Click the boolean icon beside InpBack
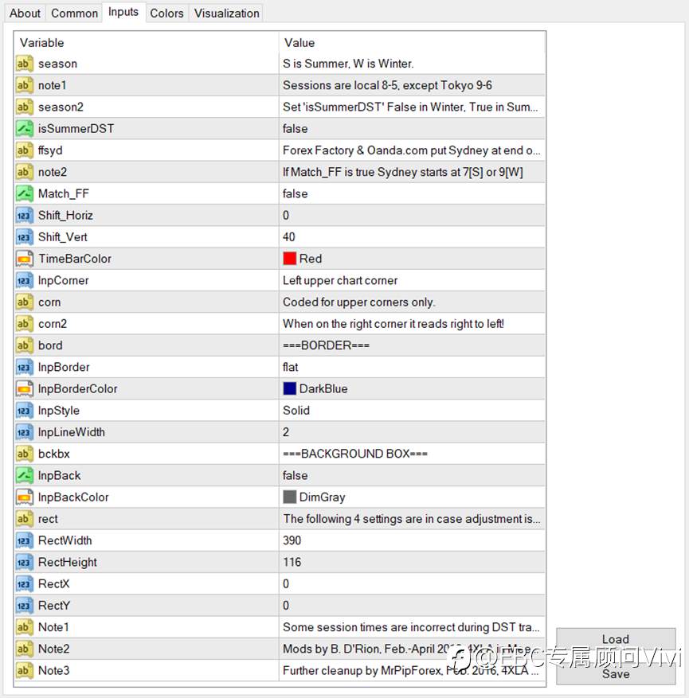Screen dimensions: 689x698 [x=24, y=475]
